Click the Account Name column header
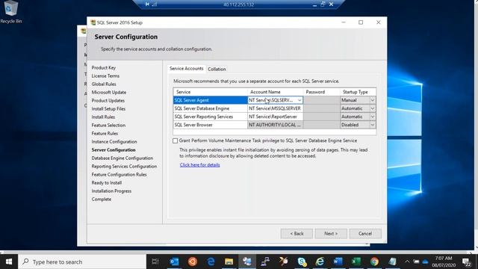 click(x=276, y=92)
